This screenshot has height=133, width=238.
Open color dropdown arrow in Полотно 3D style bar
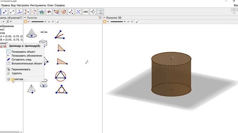[x=108, y=22]
